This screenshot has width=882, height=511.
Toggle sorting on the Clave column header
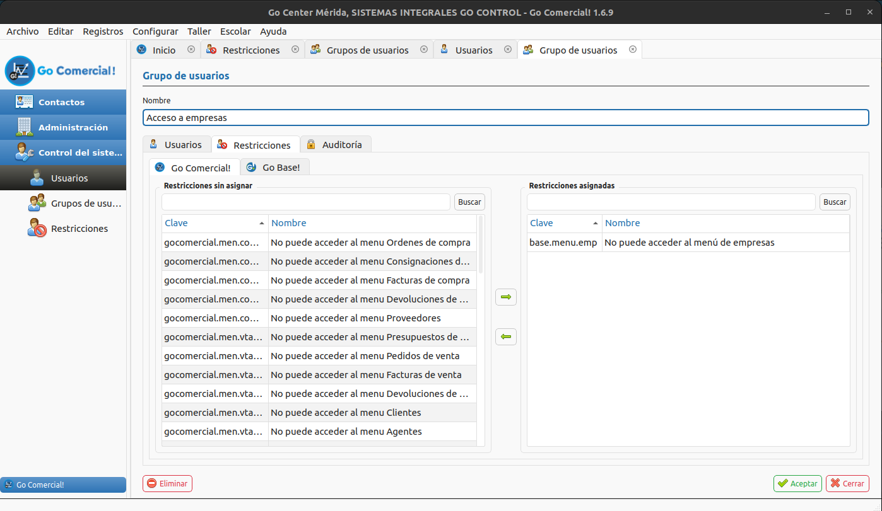(176, 223)
